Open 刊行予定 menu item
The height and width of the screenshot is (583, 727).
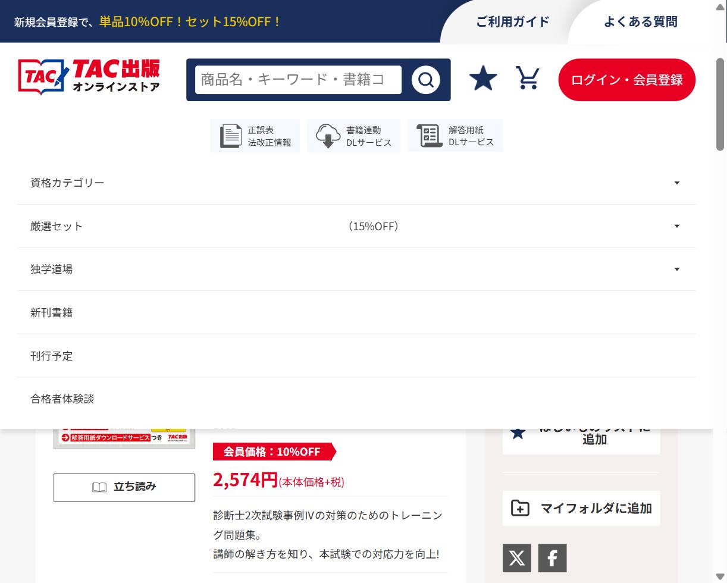(x=356, y=356)
